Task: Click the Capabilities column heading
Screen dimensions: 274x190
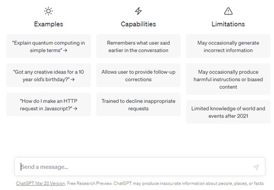Action: [x=138, y=24]
